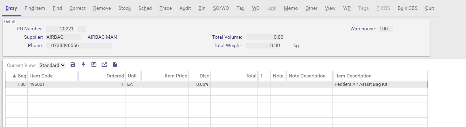466x127 pixels.
Task: Click the Warehouse field showing 100
Action: coord(385,29)
